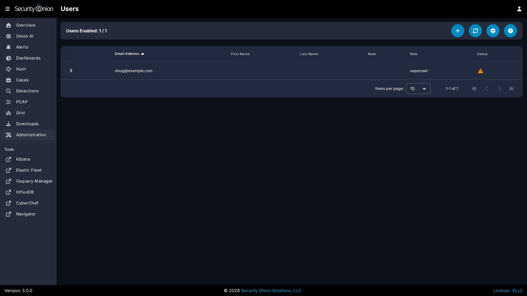The width and height of the screenshot is (527, 296).
Task: Click the add user plus button
Action: 458,31
